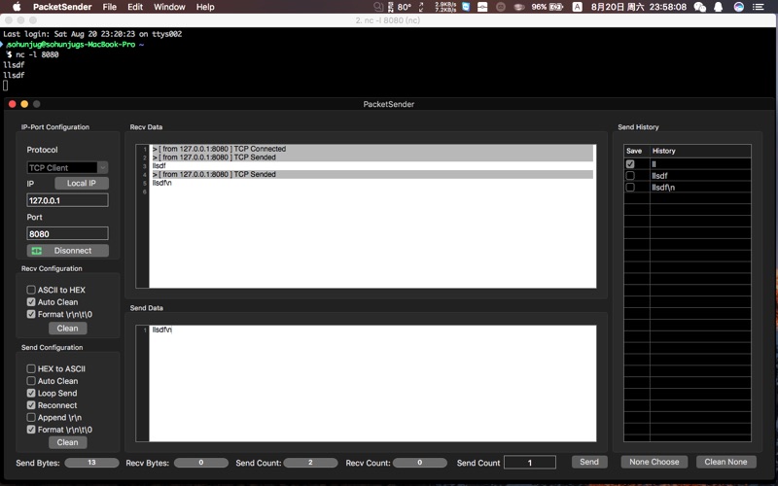This screenshot has width=778, height=486.
Task: Check Save box for history 'llsdf\n'
Action: click(x=630, y=188)
